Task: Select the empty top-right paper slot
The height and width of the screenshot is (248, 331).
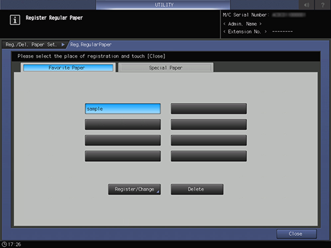Action: coord(209,109)
